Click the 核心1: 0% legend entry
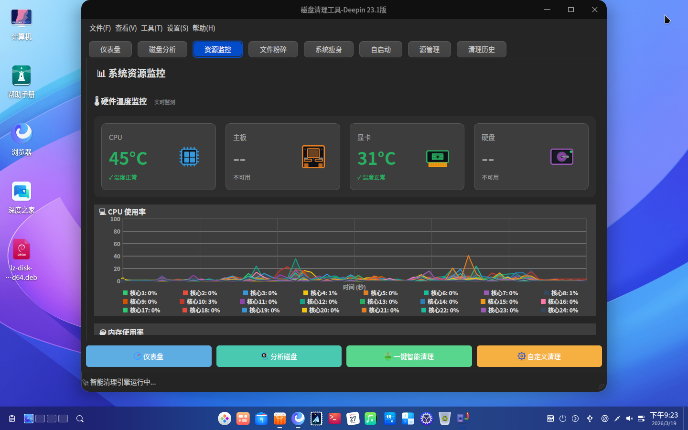This screenshot has width=688, height=430. 140,293
